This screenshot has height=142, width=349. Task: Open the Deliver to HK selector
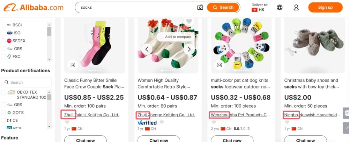(x=260, y=7)
